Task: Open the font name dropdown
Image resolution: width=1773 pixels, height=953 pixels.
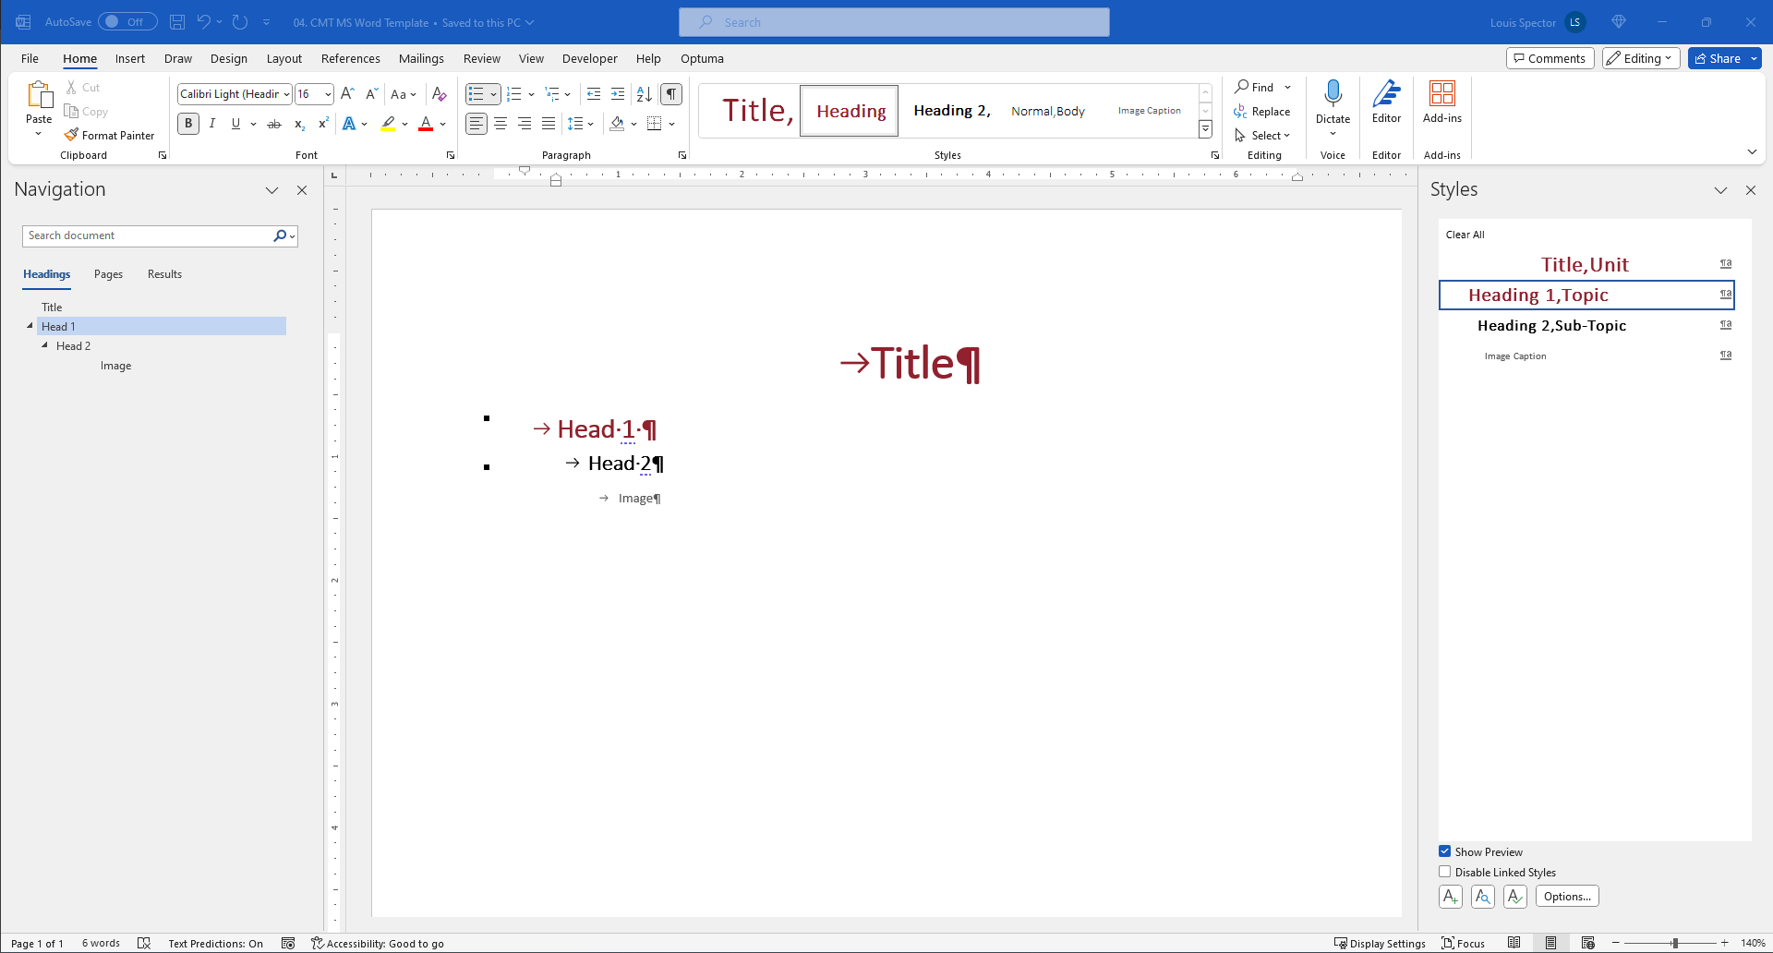Action: point(285,93)
